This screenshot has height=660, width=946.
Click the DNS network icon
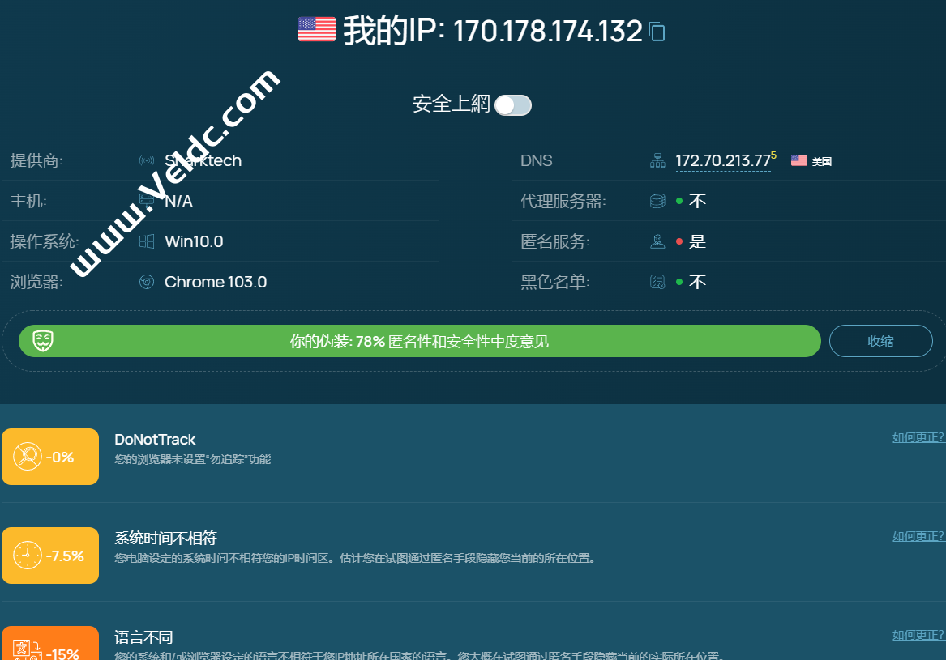tap(657, 160)
